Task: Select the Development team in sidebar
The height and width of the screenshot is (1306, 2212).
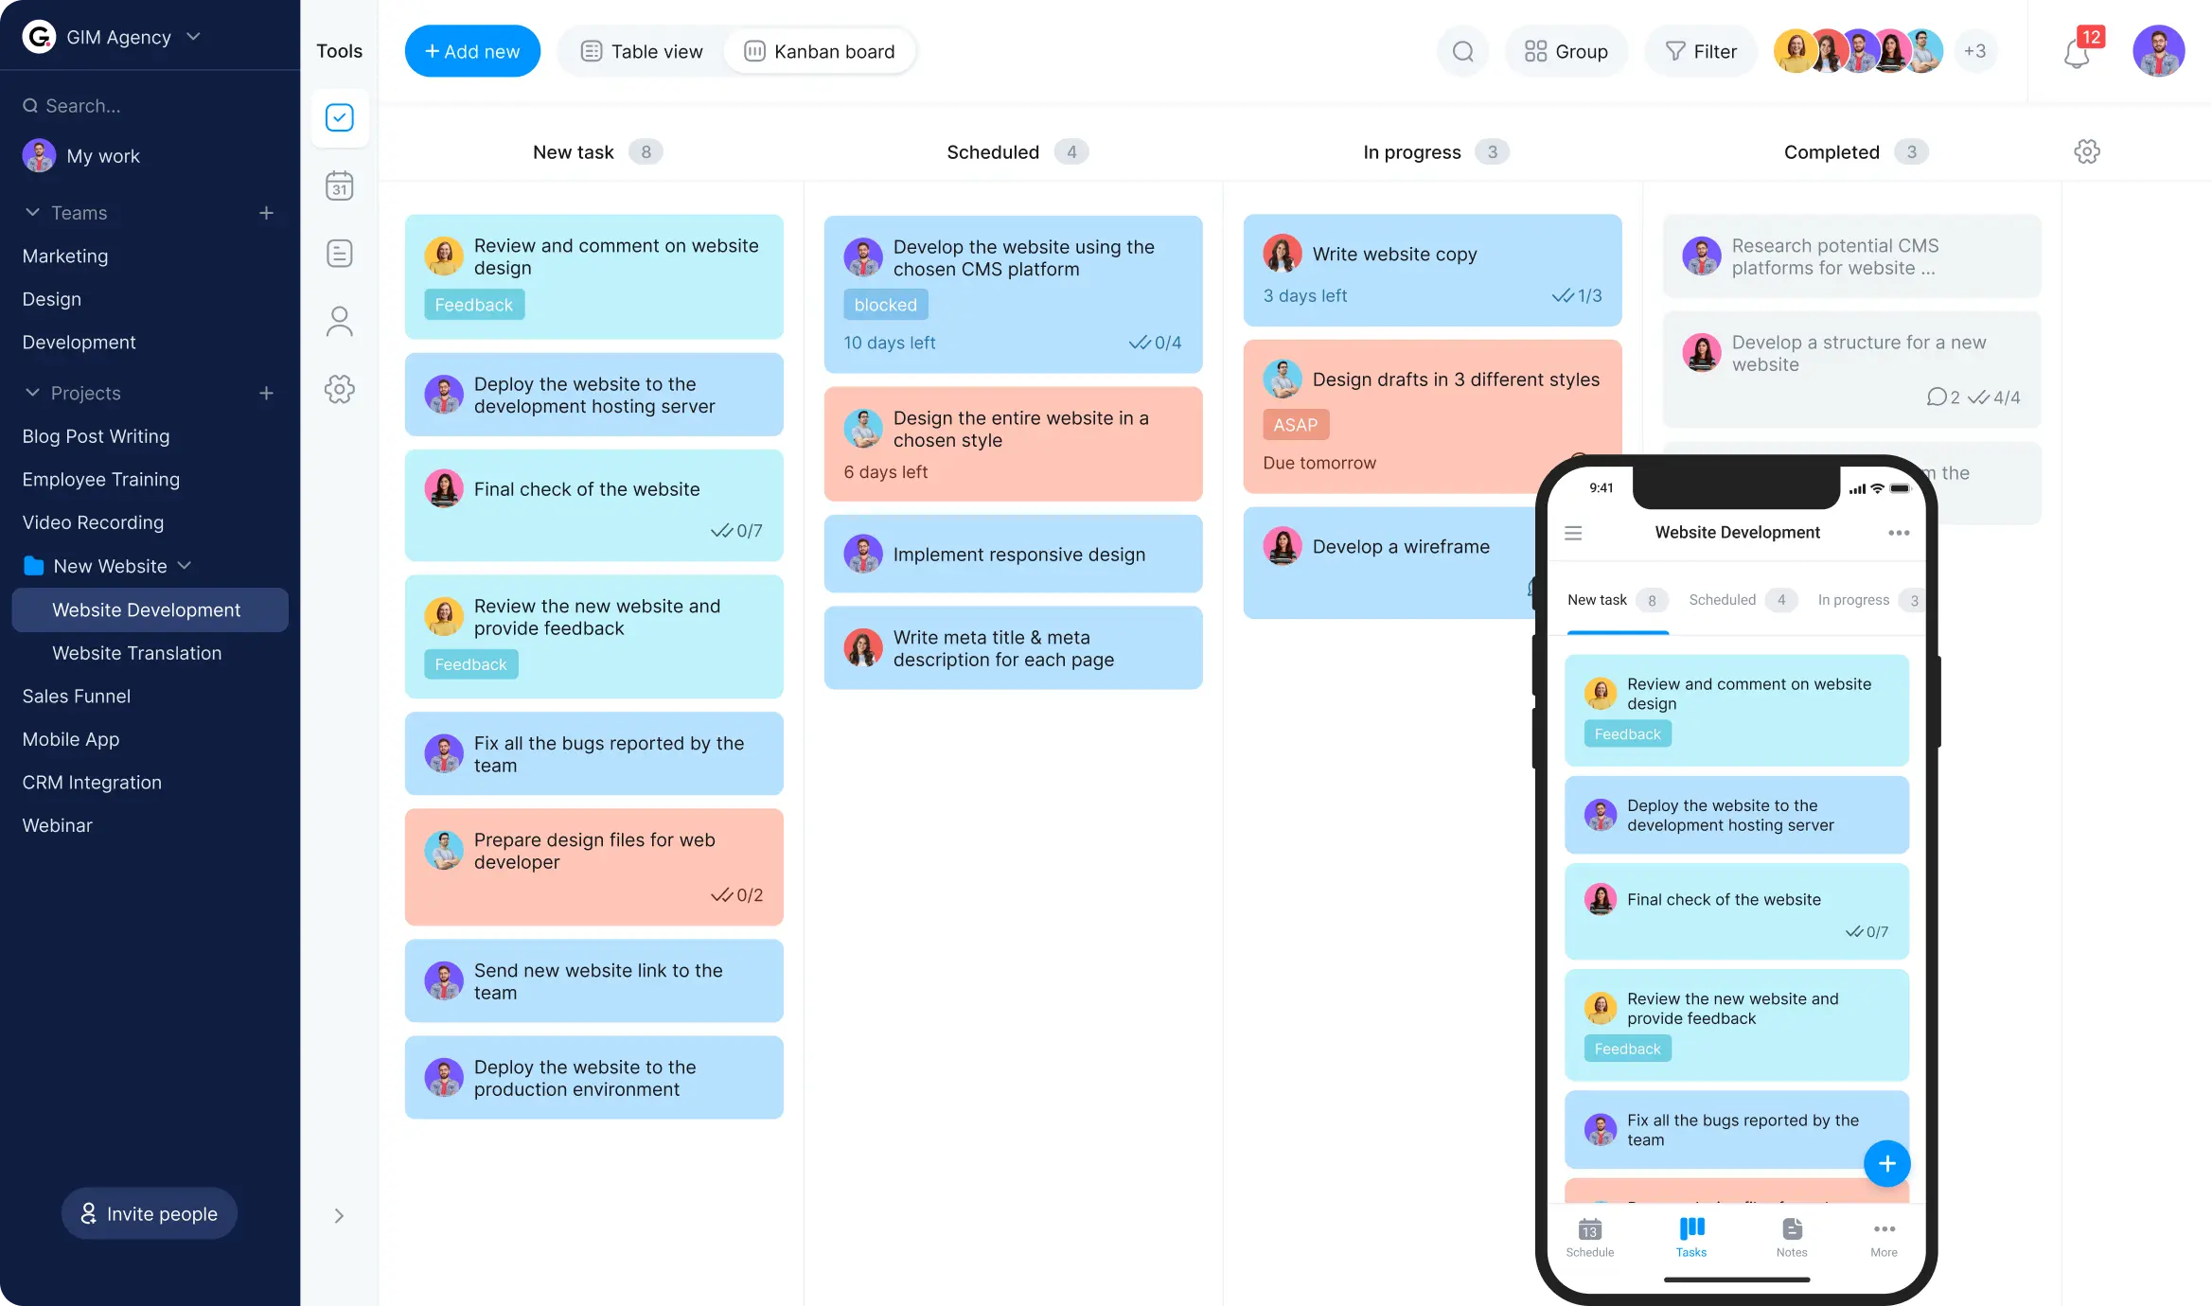Action: pos(78,342)
